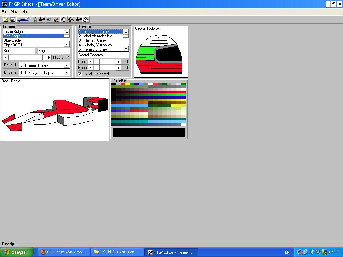Increase BHP with right slider arrow
The image size is (343, 257).
pyautogui.click(x=49, y=57)
